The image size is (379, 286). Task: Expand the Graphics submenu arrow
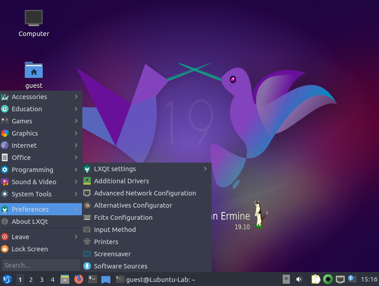click(x=76, y=133)
